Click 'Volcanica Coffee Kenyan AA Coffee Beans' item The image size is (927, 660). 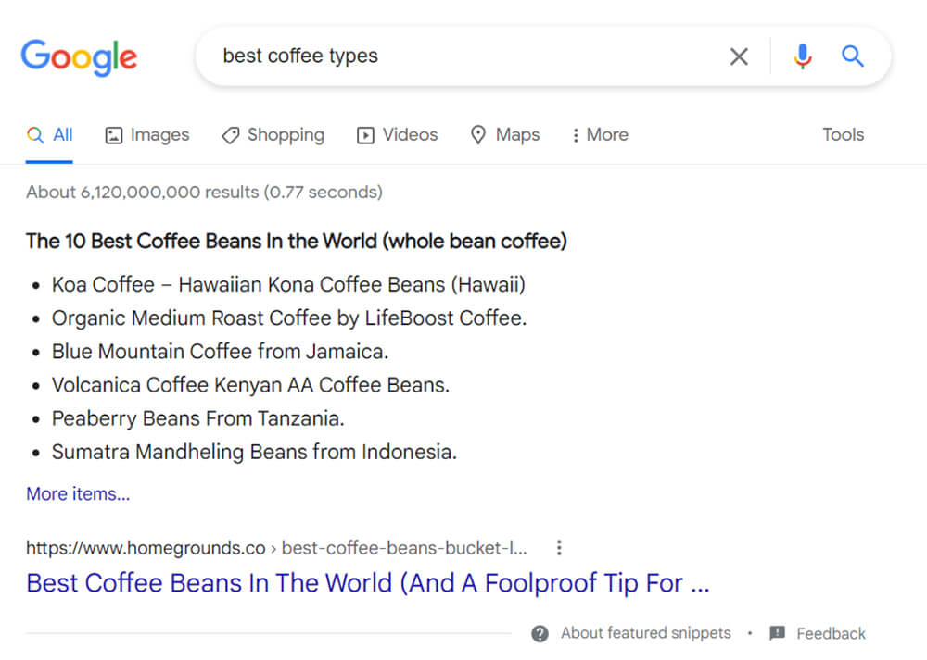click(250, 385)
